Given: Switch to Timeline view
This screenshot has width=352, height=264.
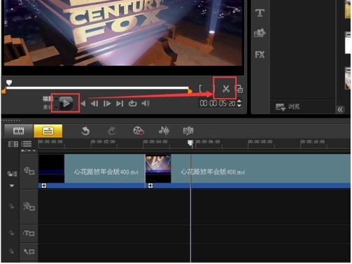Looking at the screenshot, I should pos(48,131).
